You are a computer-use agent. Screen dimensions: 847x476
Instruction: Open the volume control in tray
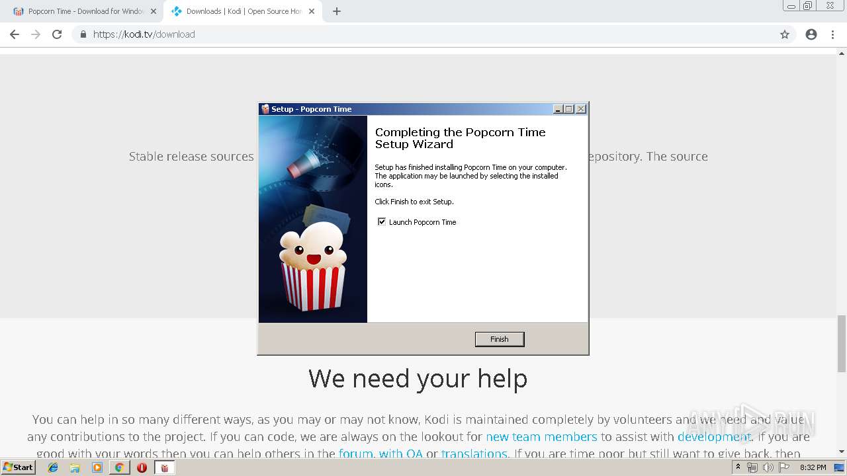coord(768,467)
